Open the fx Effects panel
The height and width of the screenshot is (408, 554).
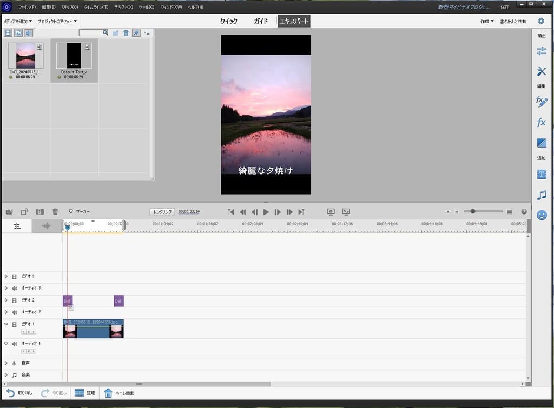541,123
